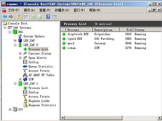Open the 查看(V) menu

[45, 10]
